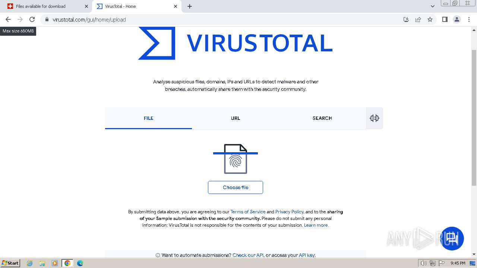Open the round chat widget icon

click(x=452, y=238)
